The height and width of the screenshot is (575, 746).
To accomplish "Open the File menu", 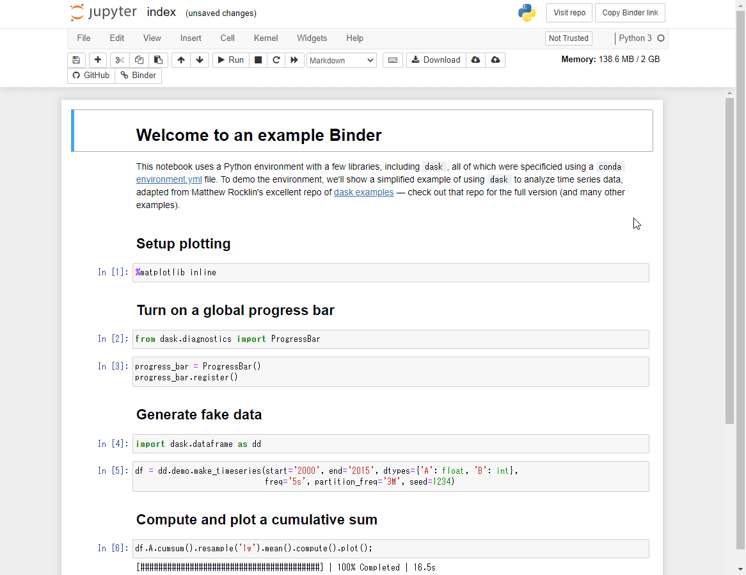I will (83, 38).
